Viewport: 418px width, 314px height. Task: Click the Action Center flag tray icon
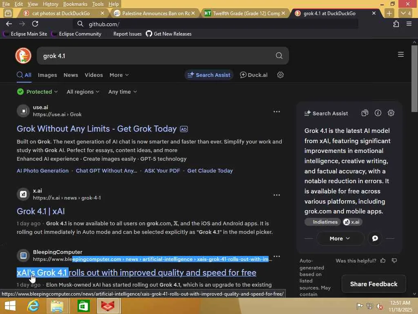(360, 306)
